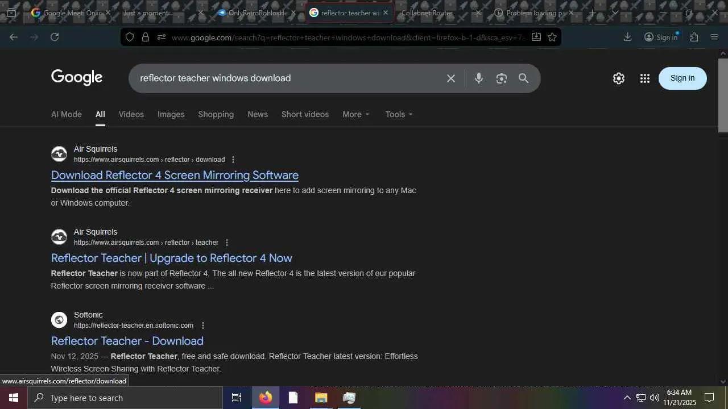
Task: Go back to the previous page
Action: point(14,37)
